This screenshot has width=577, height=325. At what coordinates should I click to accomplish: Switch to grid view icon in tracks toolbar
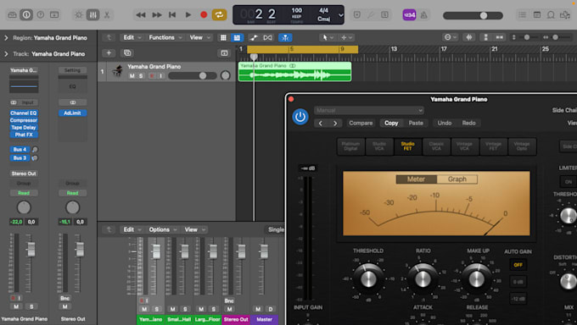point(223,38)
